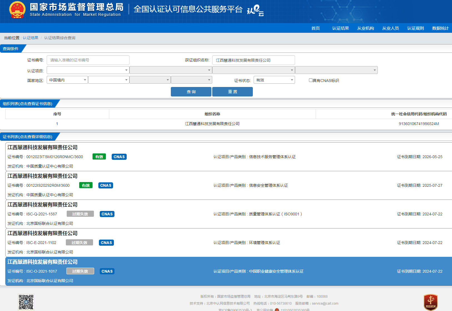Screen dimensions: 452x311
Task: Click the 证书列表 section header
Action: pos(28,137)
